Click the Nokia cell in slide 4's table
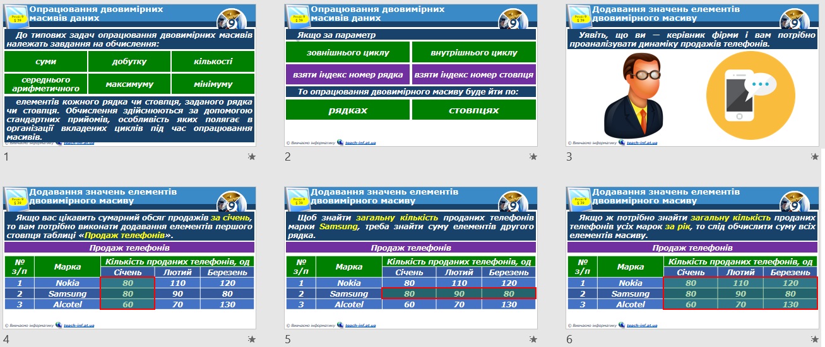This screenshot has width=825, height=347. click(x=67, y=283)
